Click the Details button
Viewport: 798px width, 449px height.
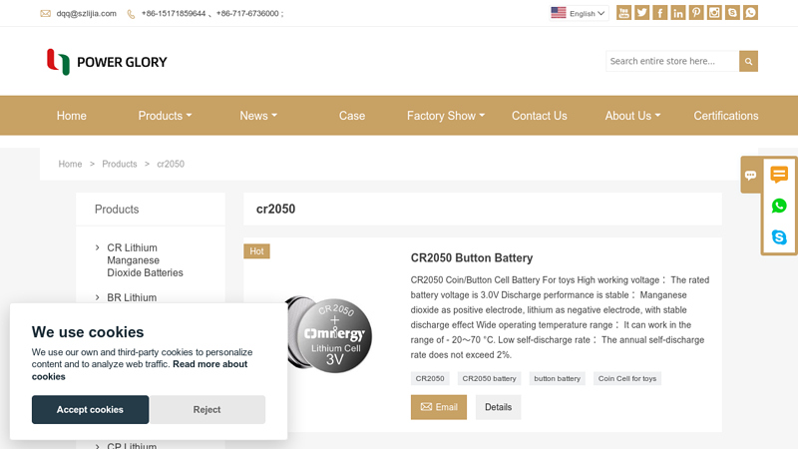coord(498,407)
